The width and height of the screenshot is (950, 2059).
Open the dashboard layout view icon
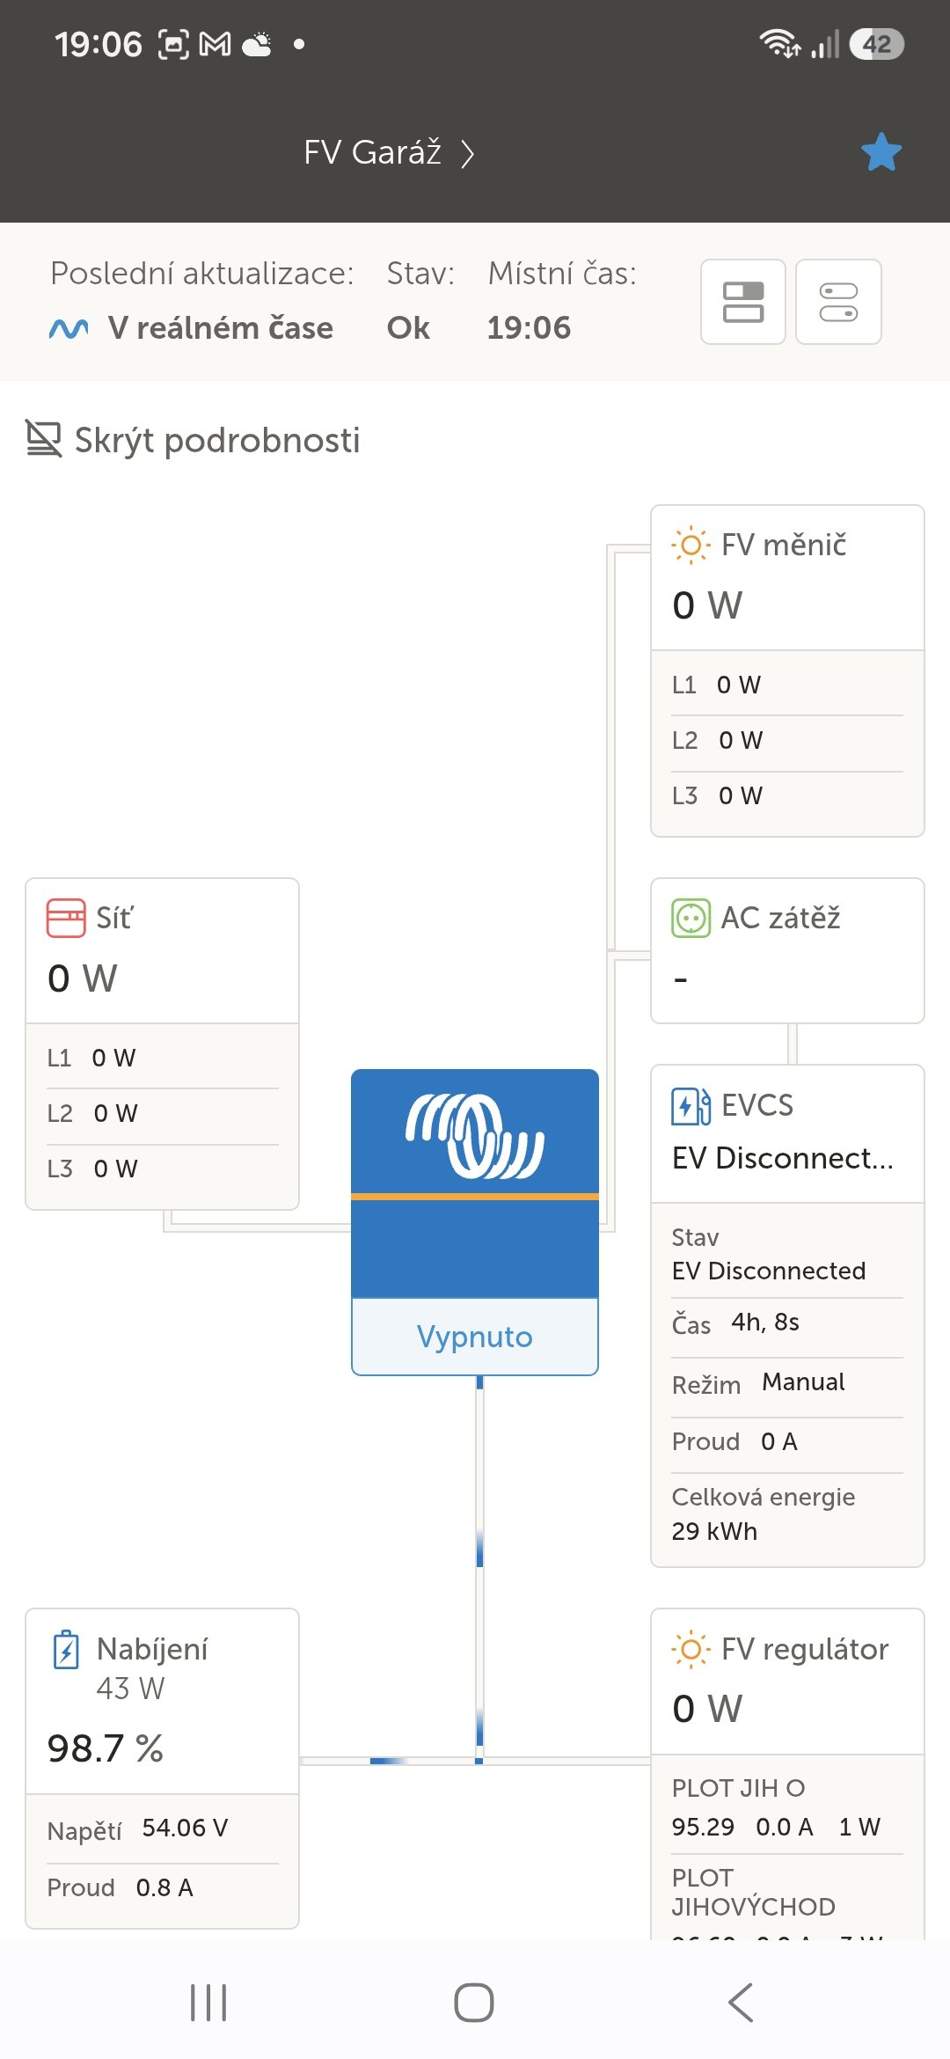743,302
